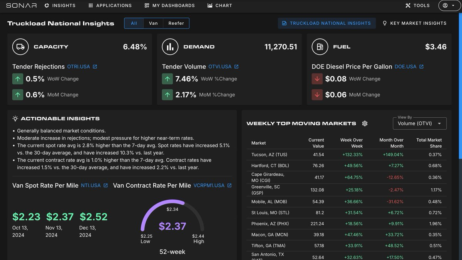The image size is (462, 260).
Task: Open external link icon beside NTI.USA
Action: pos(105,185)
